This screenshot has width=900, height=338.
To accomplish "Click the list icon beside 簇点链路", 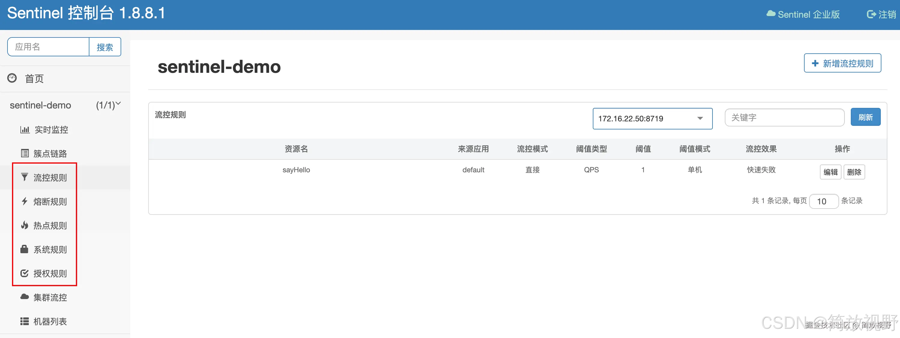I will [x=25, y=153].
